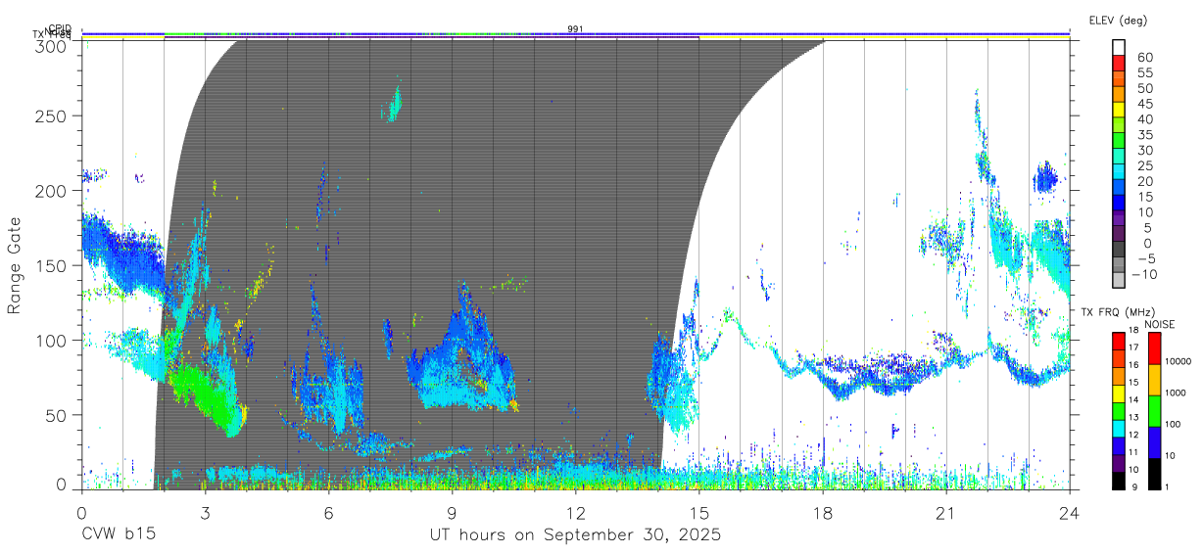Click the '30' label on ELEV colorbar
The image size is (1203, 555).
pyautogui.click(x=1145, y=150)
